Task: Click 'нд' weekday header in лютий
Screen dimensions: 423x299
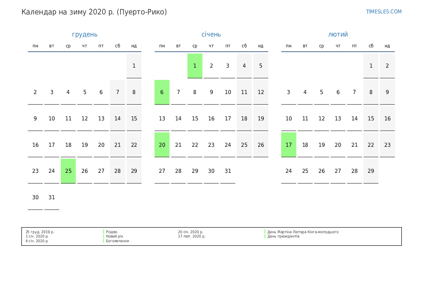Action: pyautogui.click(x=388, y=46)
